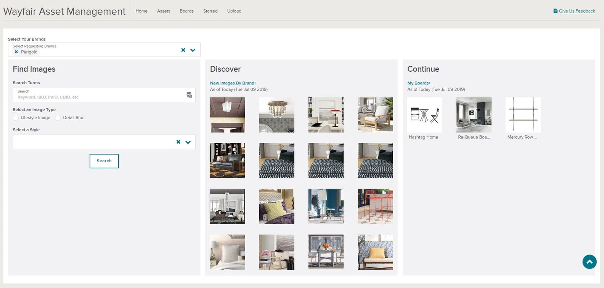Screen dimensions: 604x288
Task: Open the Starred menu item
Action: (x=210, y=11)
